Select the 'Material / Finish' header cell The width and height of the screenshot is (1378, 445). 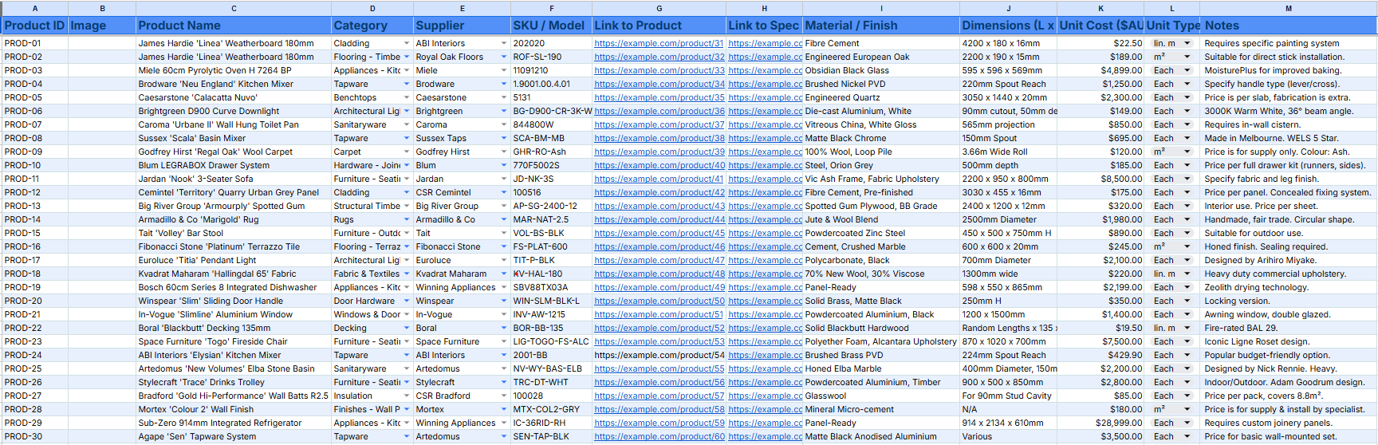(x=881, y=26)
